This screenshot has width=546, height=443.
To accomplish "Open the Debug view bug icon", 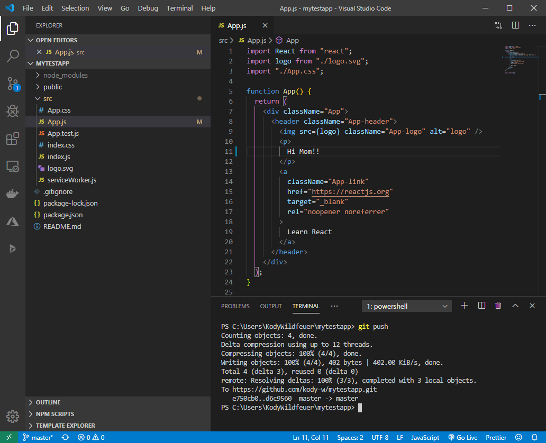I will 13,111.
